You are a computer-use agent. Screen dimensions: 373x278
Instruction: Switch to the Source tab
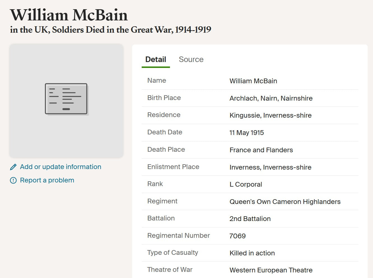click(x=191, y=59)
